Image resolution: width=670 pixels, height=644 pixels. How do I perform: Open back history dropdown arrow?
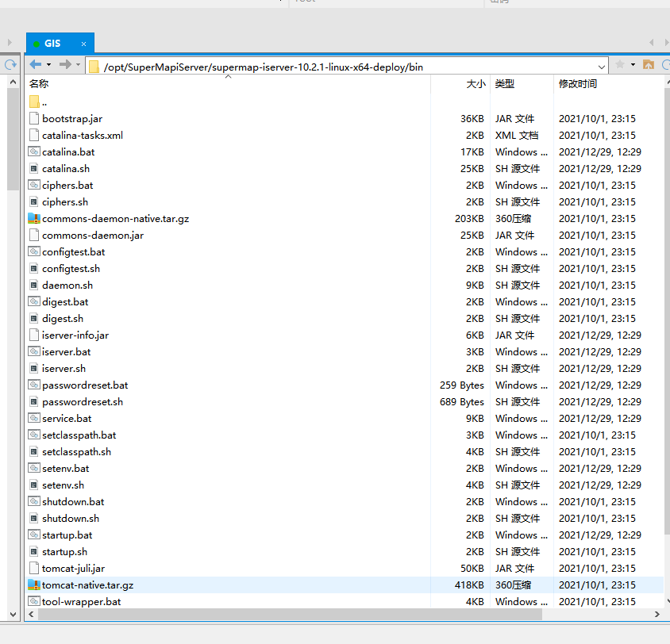(48, 65)
